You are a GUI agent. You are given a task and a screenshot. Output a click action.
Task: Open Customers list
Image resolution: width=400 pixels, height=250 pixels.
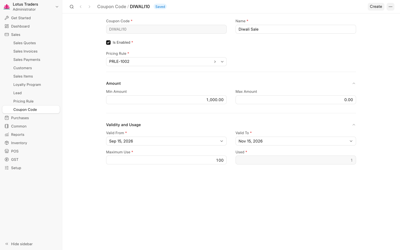coord(31,68)
